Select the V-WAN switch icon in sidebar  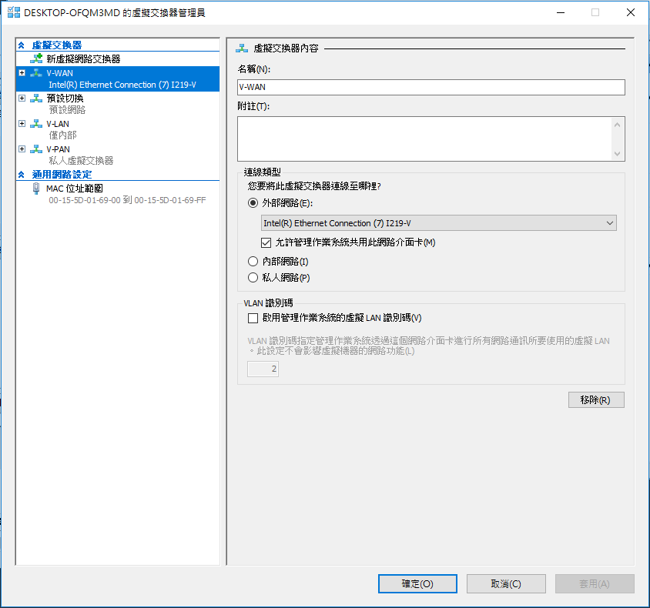(37, 72)
